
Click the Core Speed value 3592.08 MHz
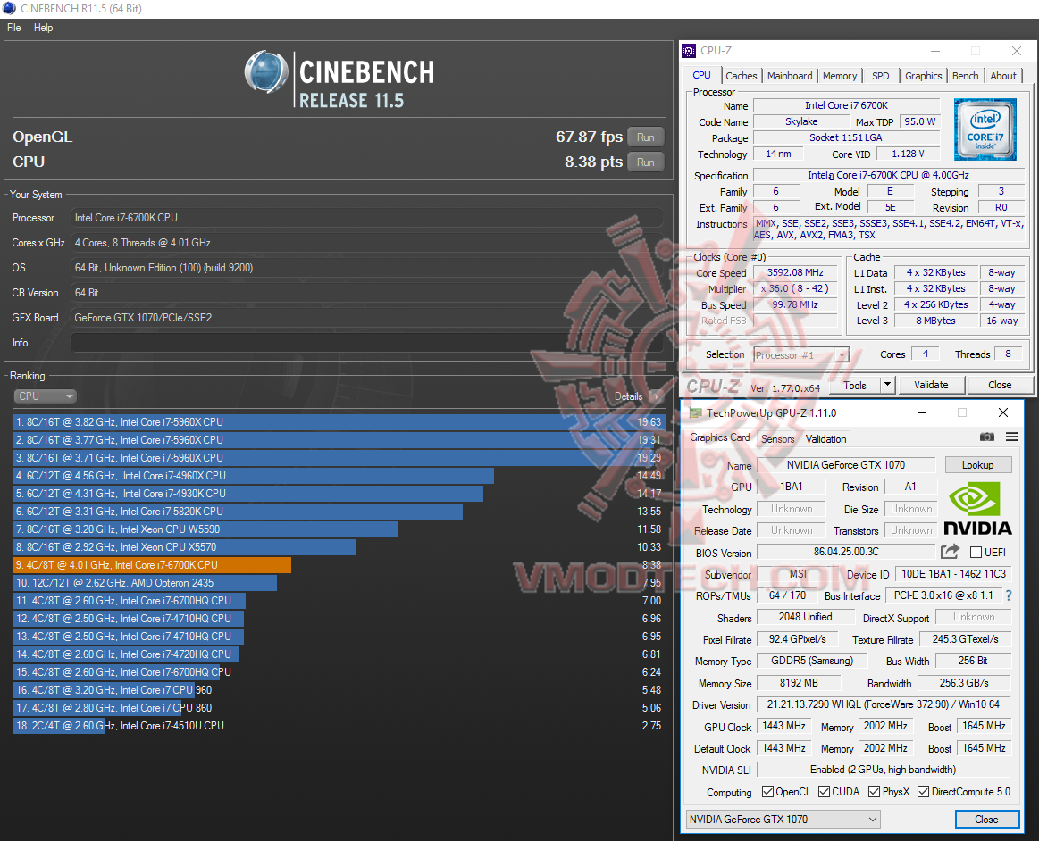click(x=795, y=272)
